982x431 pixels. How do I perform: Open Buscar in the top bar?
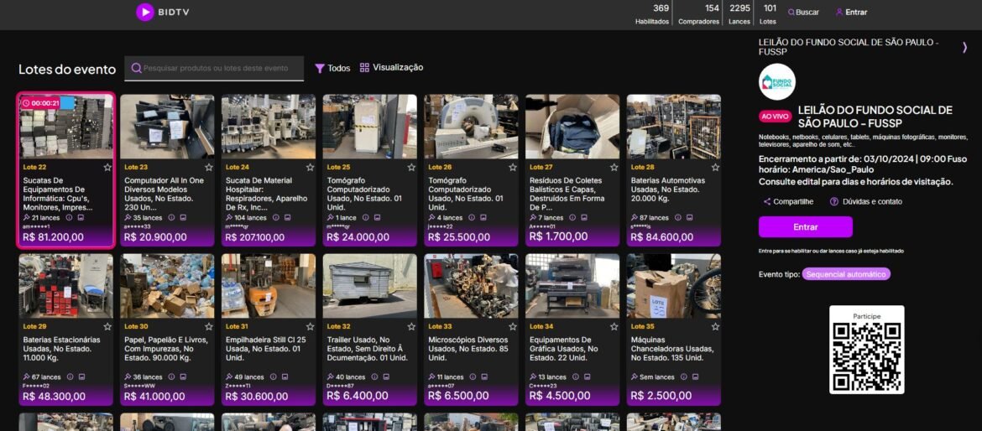coord(802,13)
